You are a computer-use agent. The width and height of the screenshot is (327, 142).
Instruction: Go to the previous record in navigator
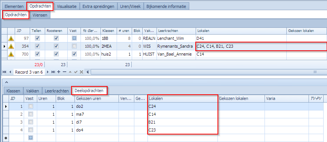[x=10, y=72]
